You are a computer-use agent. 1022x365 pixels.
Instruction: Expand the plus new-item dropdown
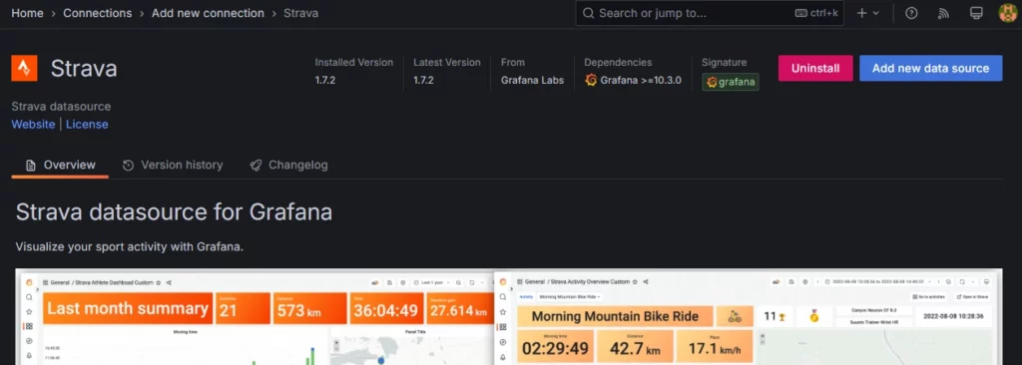click(868, 13)
